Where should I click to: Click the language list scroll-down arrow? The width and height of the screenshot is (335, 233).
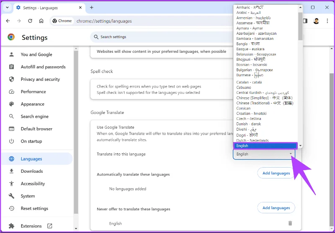pos(300,146)
